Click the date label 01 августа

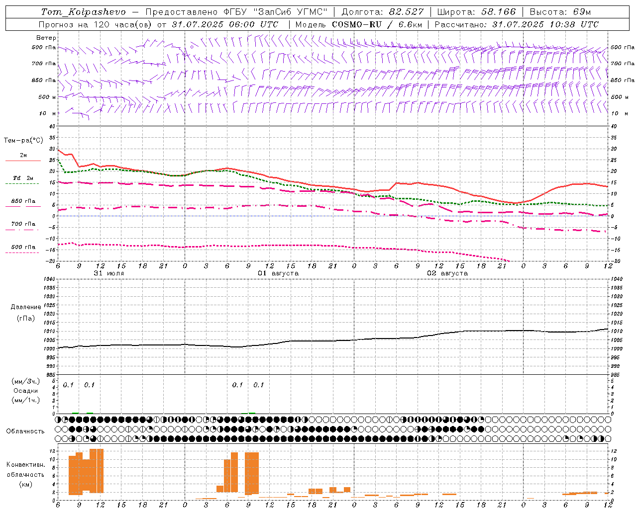pos(278,273)
